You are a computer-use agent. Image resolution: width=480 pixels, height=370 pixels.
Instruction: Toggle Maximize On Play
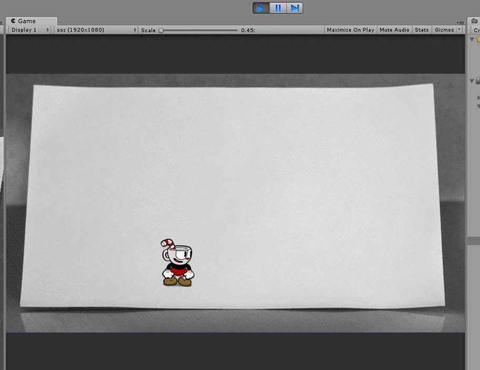350,30
